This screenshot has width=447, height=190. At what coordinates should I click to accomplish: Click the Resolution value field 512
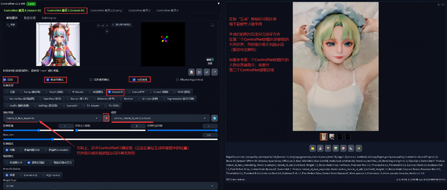pyautogui.click(x=210, y=135)
